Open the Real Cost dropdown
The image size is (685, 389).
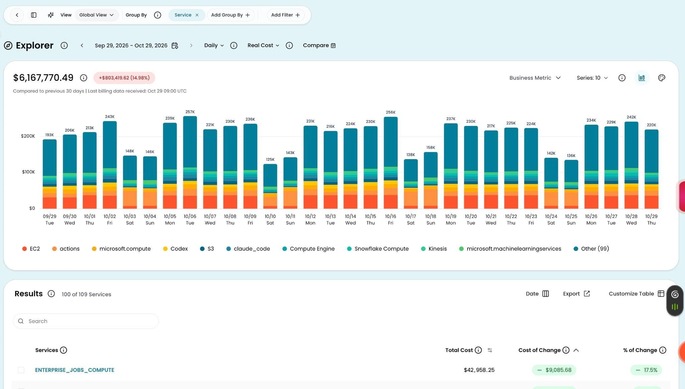[x=263, y=45]
